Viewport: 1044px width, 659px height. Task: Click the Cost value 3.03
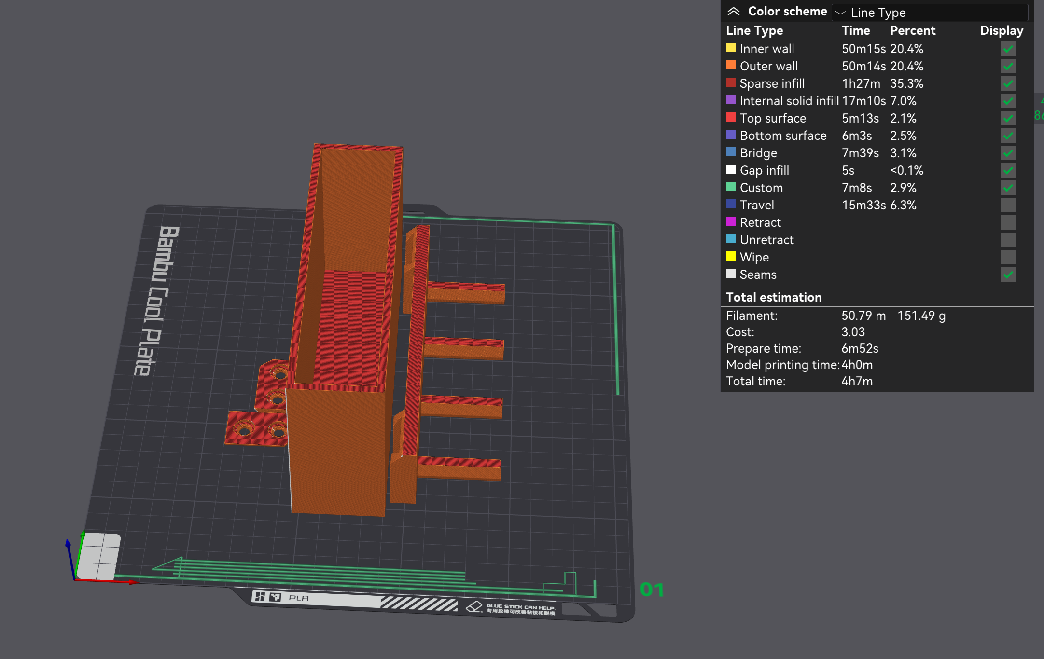point(853,332)
